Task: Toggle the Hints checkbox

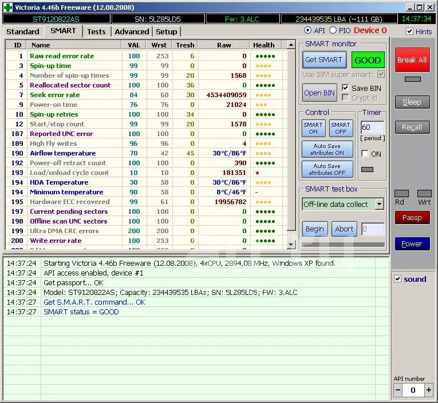Action: click(409, 31)
